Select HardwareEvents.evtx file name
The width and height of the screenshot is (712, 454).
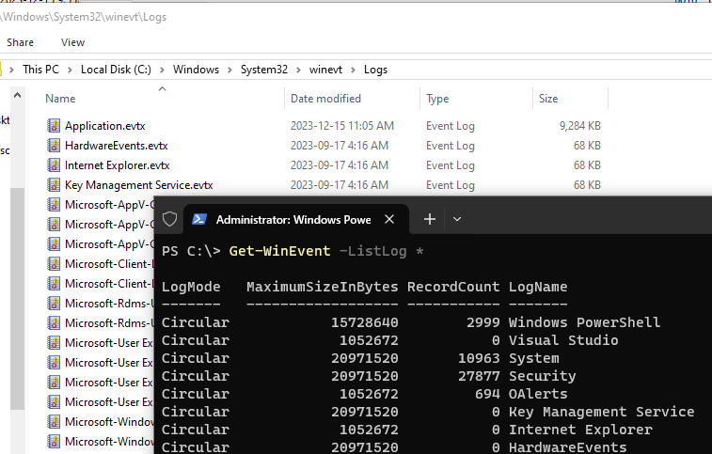117,146
